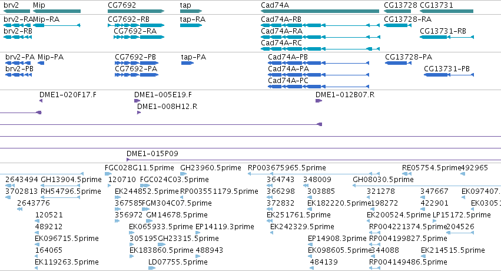Select EST RP004149486.5prime
The image size is (501, 271).
tap(375, 268)
